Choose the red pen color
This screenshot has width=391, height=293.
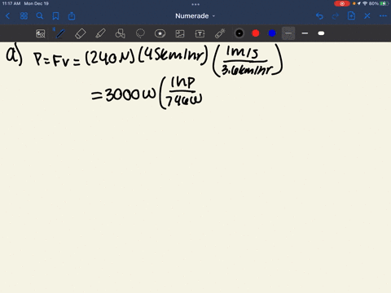pyautogui.click(x=256, y=33)
